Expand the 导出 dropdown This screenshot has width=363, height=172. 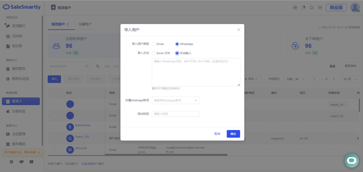251,79
